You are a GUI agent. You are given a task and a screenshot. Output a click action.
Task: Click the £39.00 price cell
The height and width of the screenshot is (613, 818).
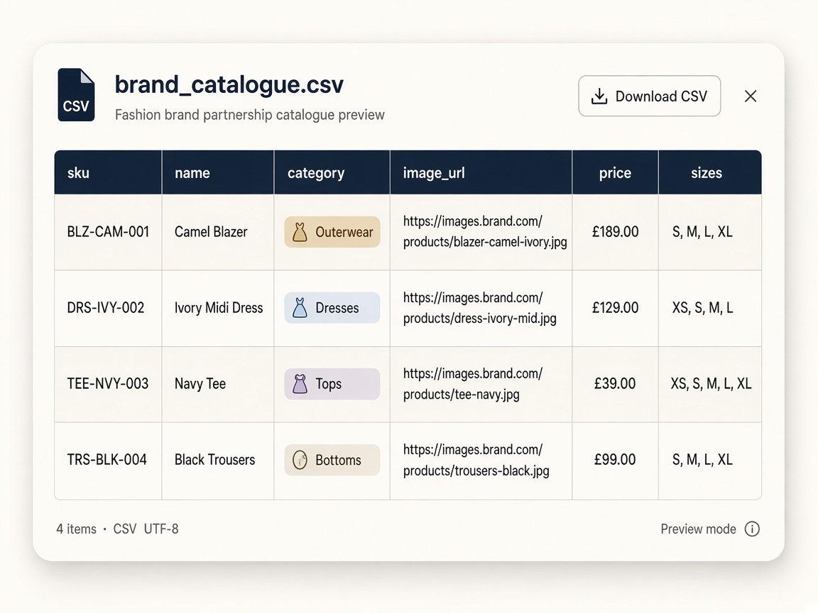pos(615,384)
